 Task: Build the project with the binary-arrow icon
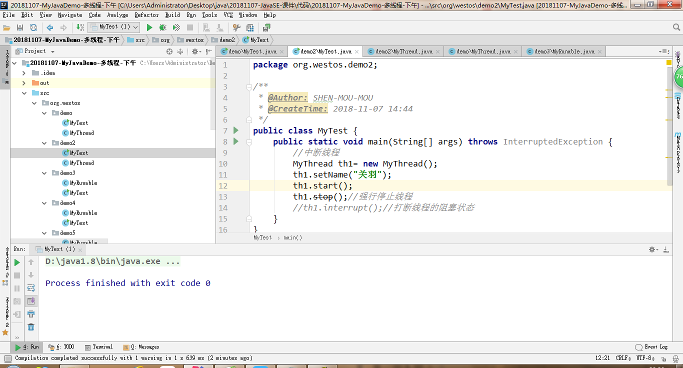coord(80,27)
